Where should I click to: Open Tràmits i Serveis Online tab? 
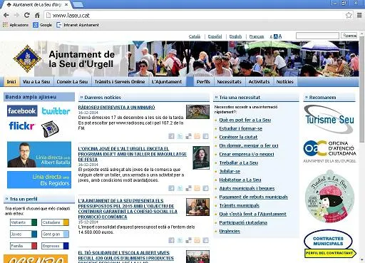click(120, 82)
